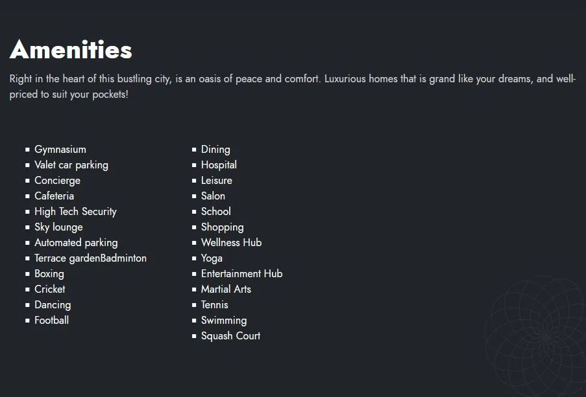The width and height of the screenshot is (586, 397).
Task: Click the Boxing list item
Action: point(49,274)
